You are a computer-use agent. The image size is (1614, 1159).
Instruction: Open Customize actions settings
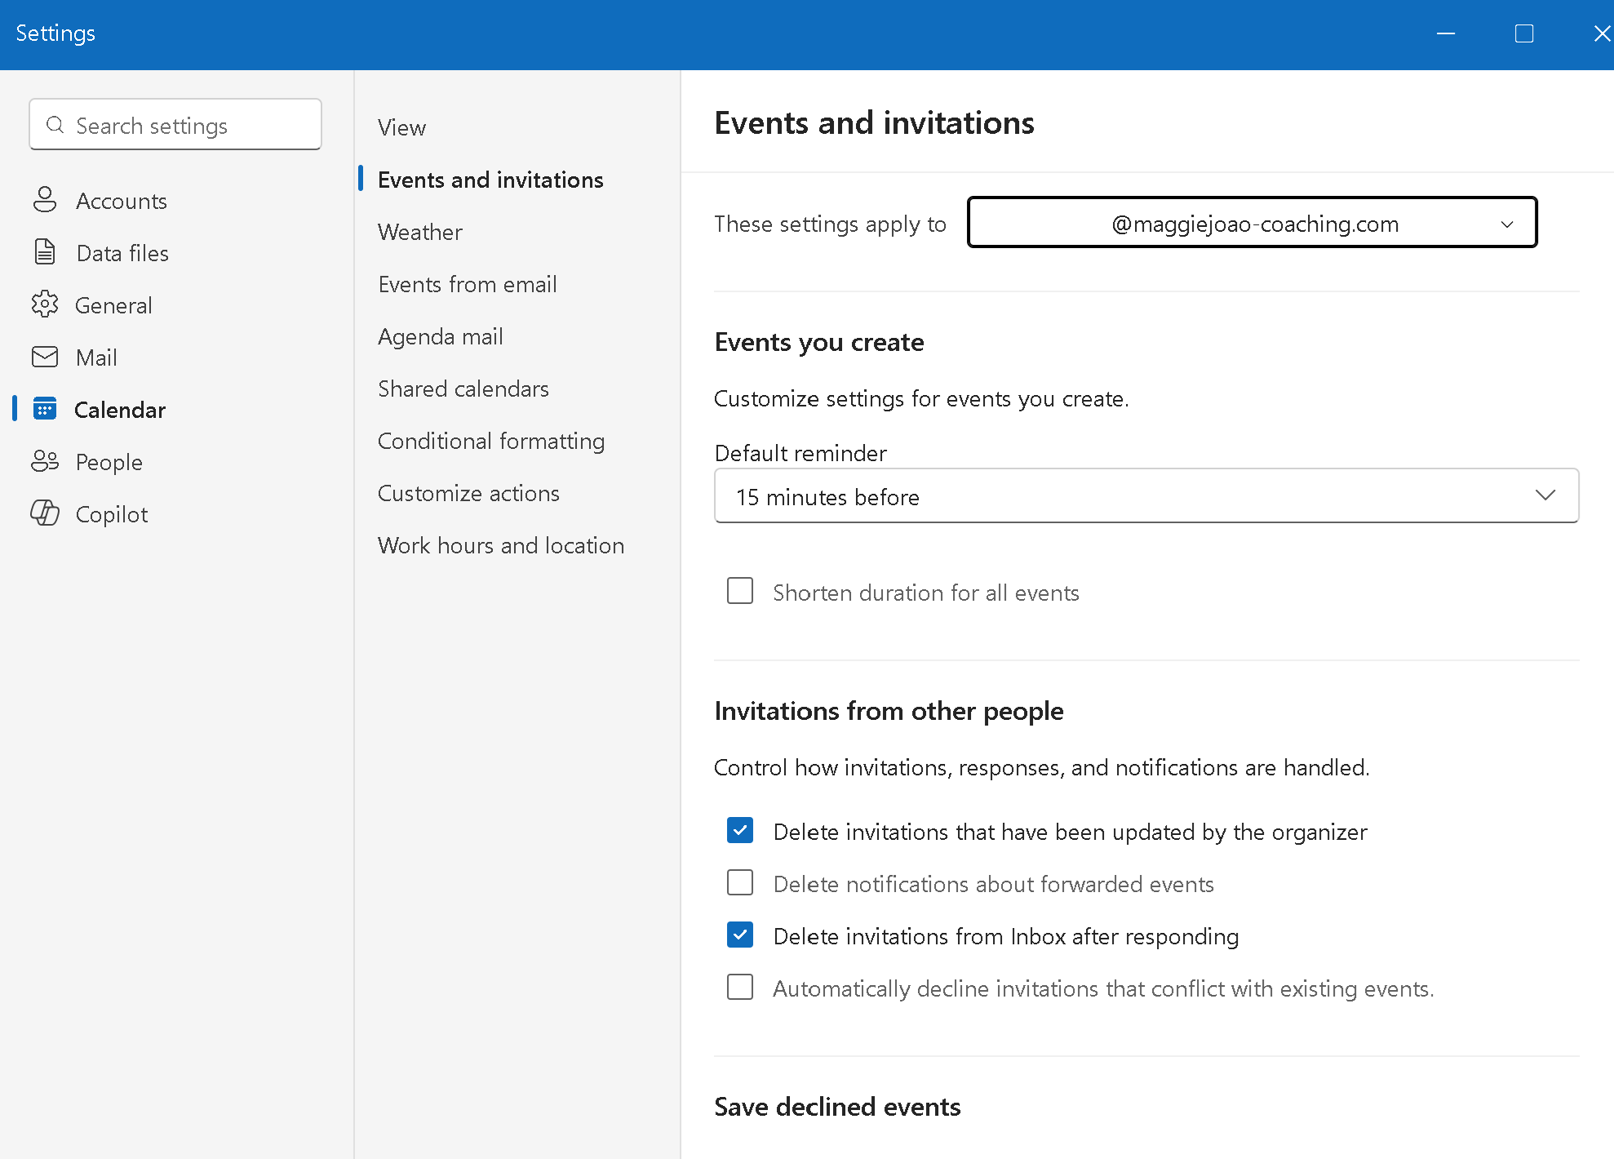point(469,493)
